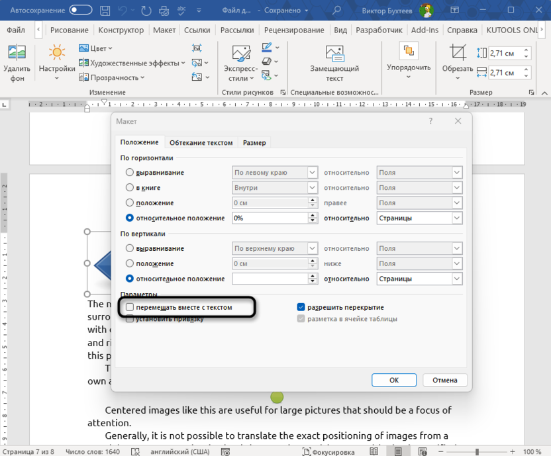Click the Замещающий текст icon
The image size is (551, 456).
pos(334,54)
